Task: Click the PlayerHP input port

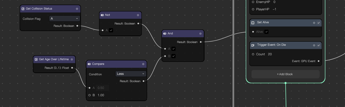Action: click(x=253, y=9)
